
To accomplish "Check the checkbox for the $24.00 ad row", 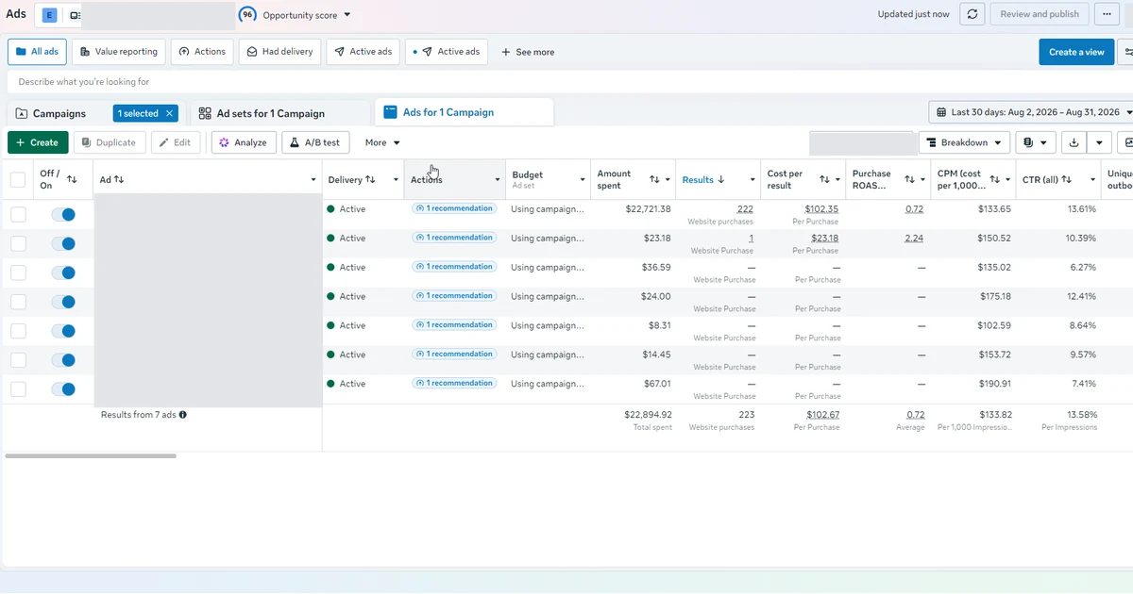I will pyautogui.click(x=18, y=302).
